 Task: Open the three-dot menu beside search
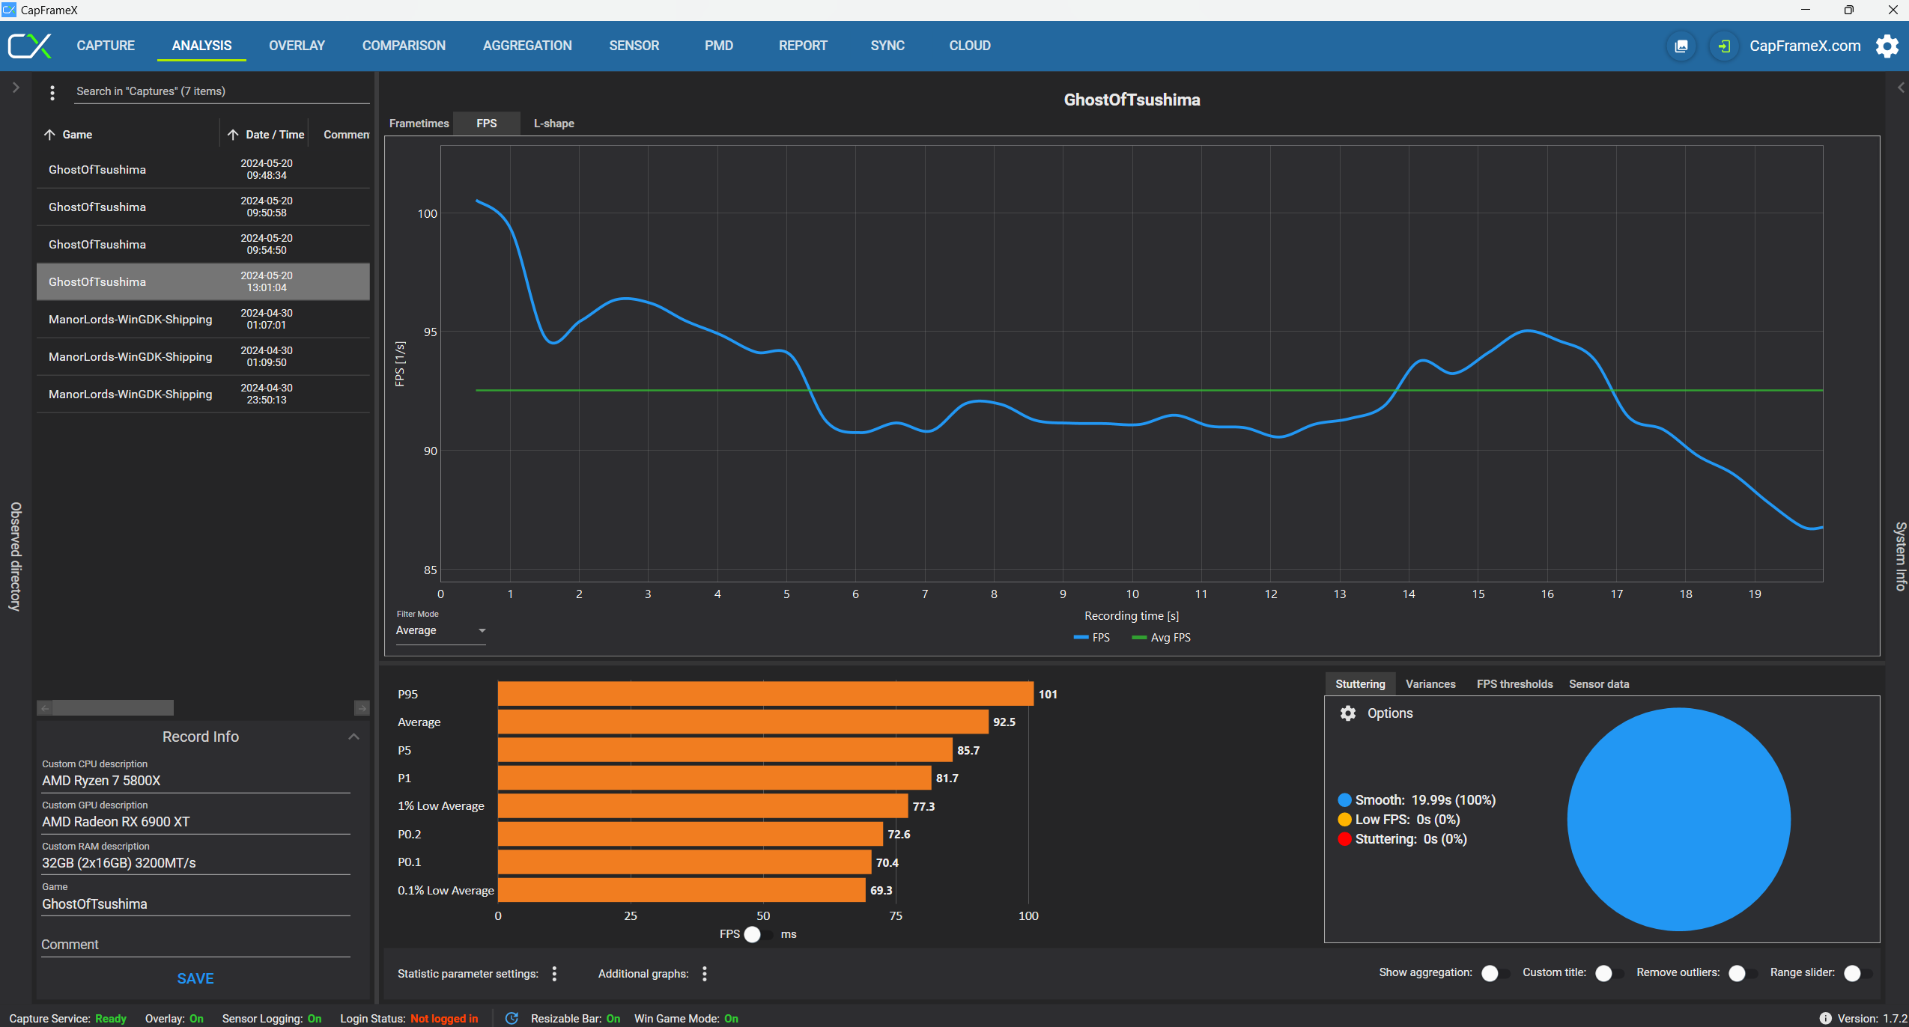click(x=52, y=92)
